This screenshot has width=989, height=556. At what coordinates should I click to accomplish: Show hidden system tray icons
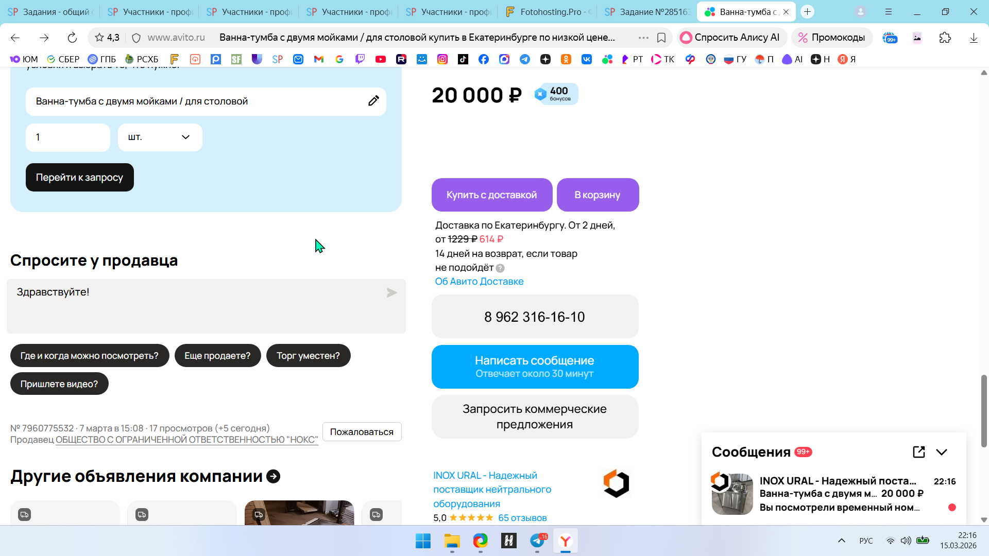tap(842, 541)
